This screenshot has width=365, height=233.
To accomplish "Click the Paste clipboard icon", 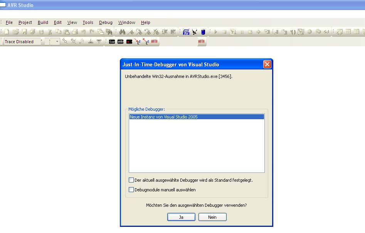I will click(67, 32).
